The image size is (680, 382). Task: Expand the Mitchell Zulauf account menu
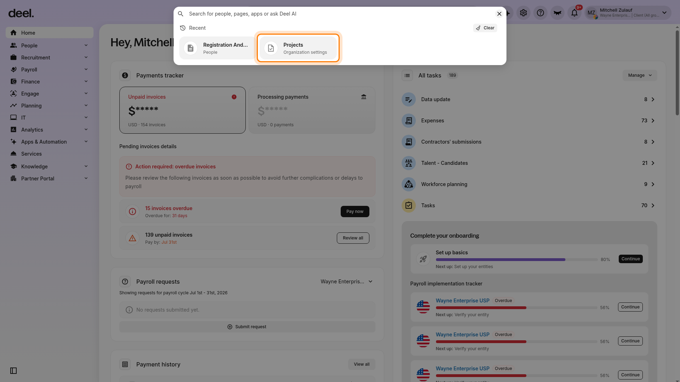tap(664, 13)
